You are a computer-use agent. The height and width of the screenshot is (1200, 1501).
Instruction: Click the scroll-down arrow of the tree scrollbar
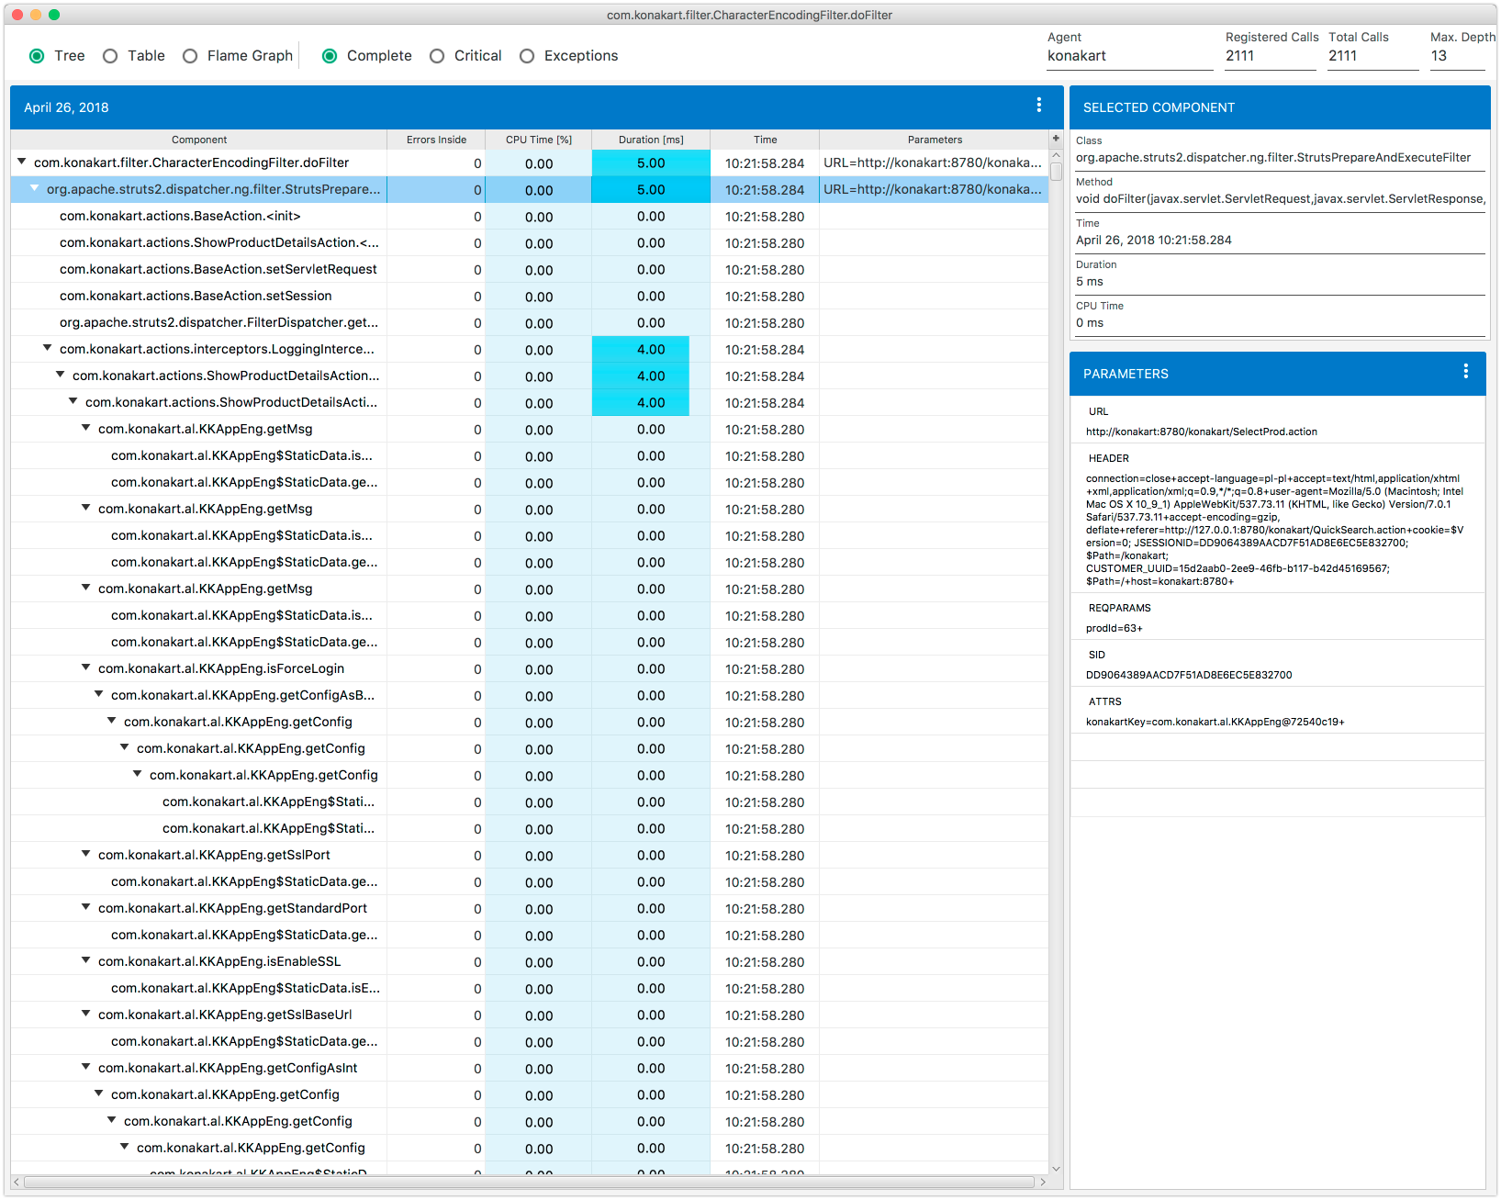click(1056, 1169)
